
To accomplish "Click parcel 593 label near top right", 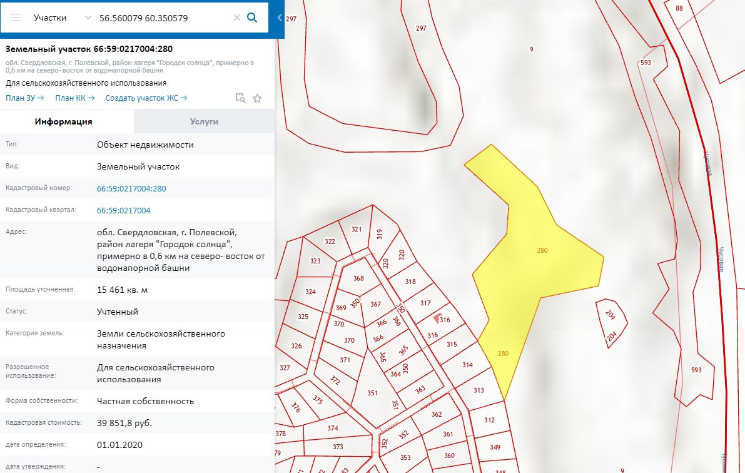I will pos(646,63).
